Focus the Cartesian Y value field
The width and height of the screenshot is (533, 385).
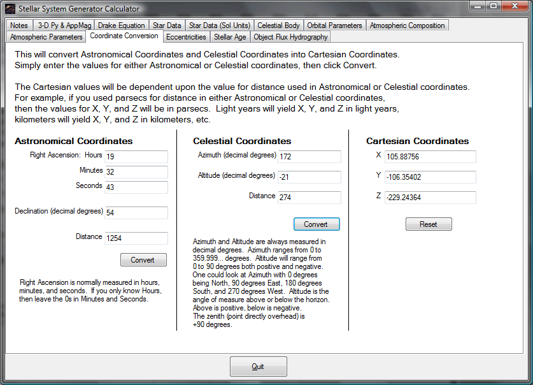[x=430, y=177]
